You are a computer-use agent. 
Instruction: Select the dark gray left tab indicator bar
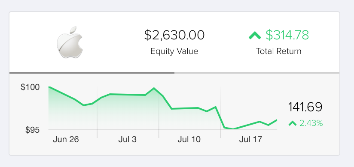click(92, 73)
